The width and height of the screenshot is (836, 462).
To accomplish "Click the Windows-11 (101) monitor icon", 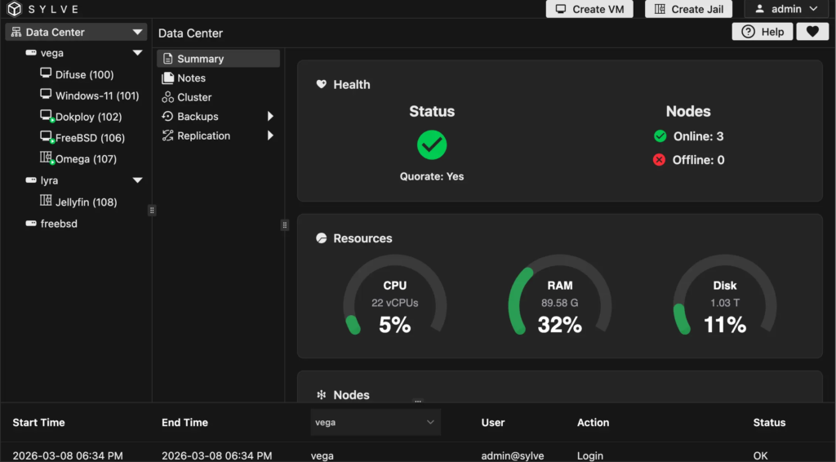I will 46,95.
